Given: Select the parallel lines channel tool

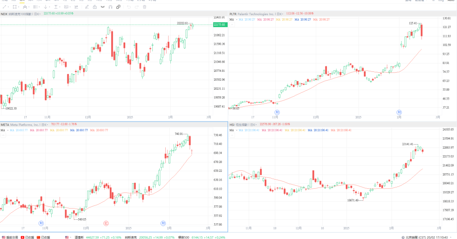Looking at the screenshot, I should click(x=35, y=7).
